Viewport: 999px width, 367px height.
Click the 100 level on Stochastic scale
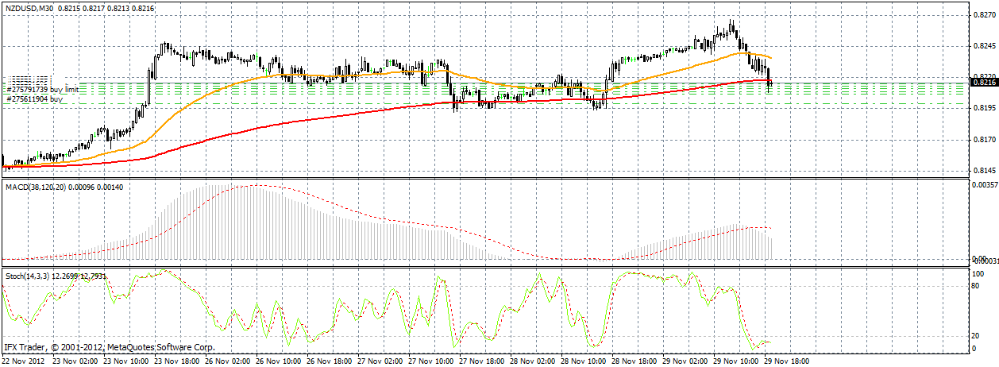(x=980, y=273)
